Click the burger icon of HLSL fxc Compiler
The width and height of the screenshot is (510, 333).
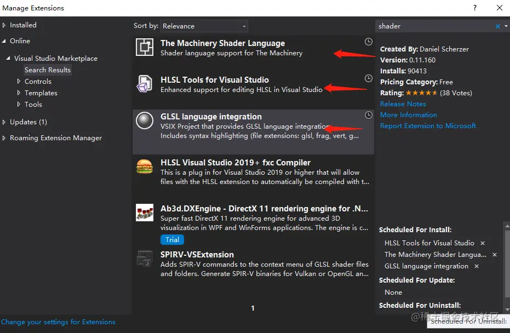145,166
